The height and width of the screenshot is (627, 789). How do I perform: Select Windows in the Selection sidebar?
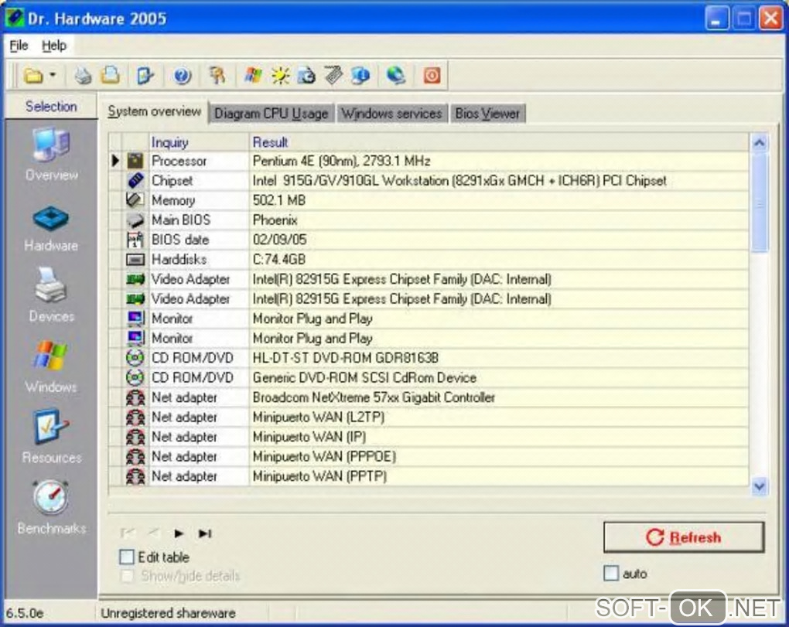[x=51, y=367]
